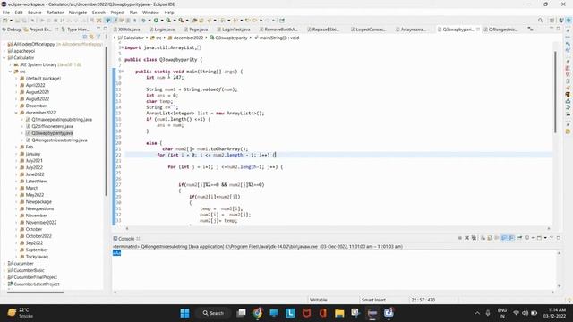Screen dimensions: 573x322
Task: Show the hidden editor tabs list
Action: coord(531,30)
